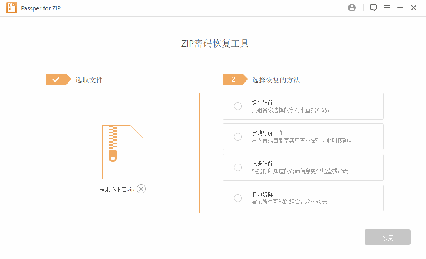Click the ZIP密码恢复工具 title text
Image resolution: width=426 pixels, height=259 pixels.
(x=215, y=43)
